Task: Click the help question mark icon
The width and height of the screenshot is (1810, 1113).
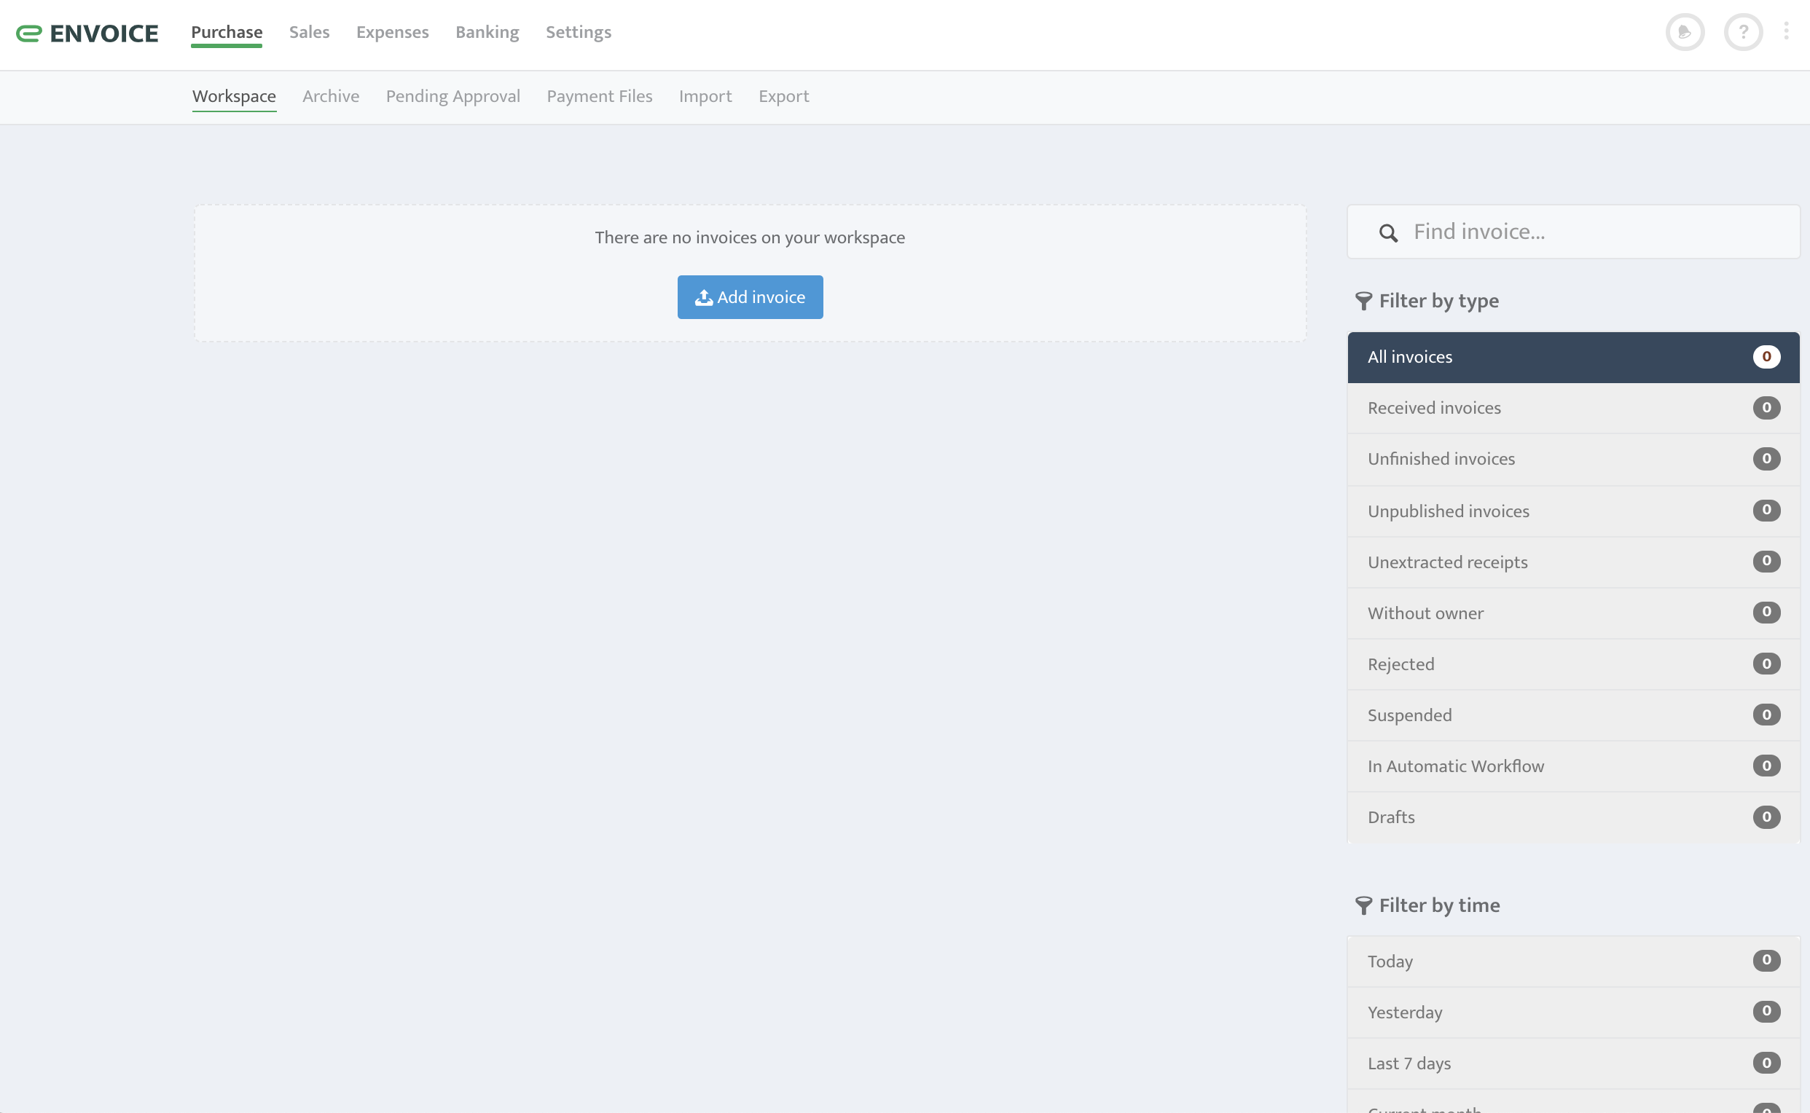Action: tap(1743, 30)
